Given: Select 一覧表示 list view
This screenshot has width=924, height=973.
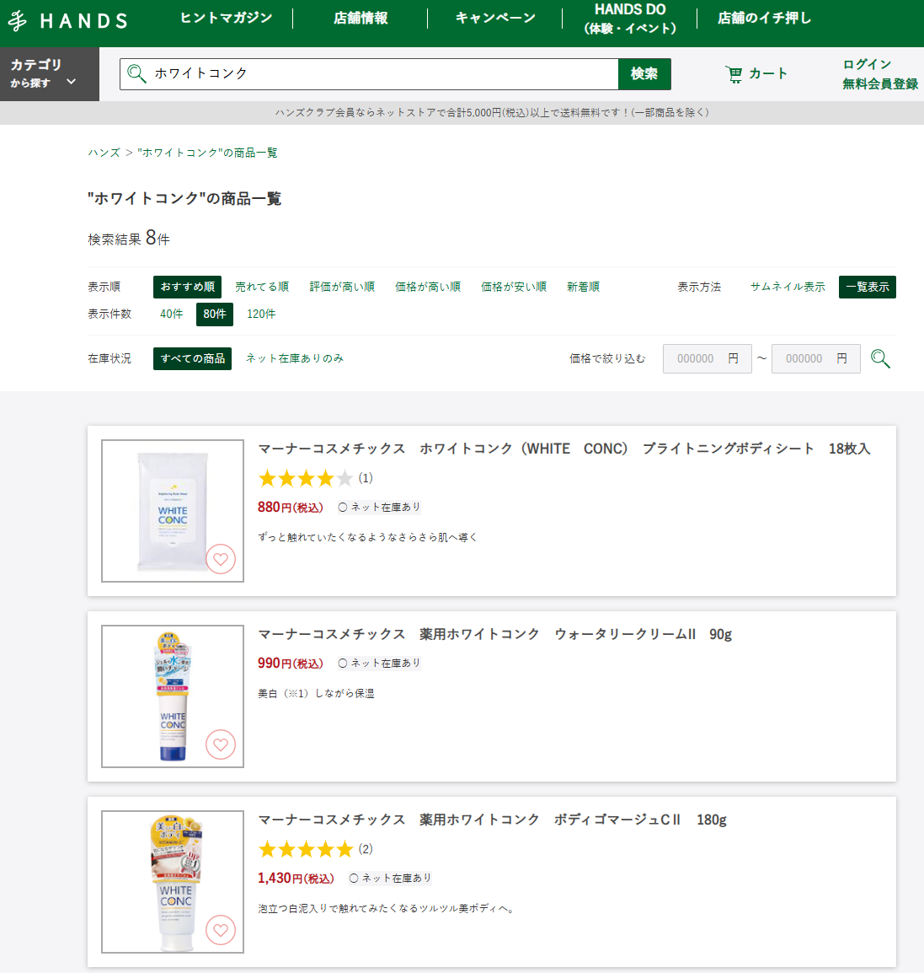Looking at the screenshot, I should 867,287.
